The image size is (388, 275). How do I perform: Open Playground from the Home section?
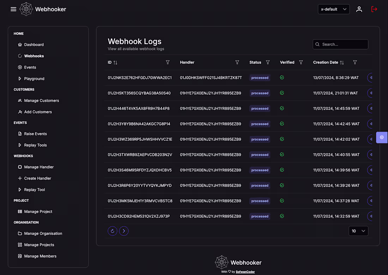click(x=34, y=78)
